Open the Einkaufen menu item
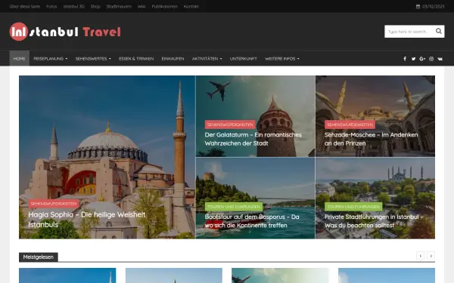The width and height of the screenshot is (454, 283). pos(173,59)
